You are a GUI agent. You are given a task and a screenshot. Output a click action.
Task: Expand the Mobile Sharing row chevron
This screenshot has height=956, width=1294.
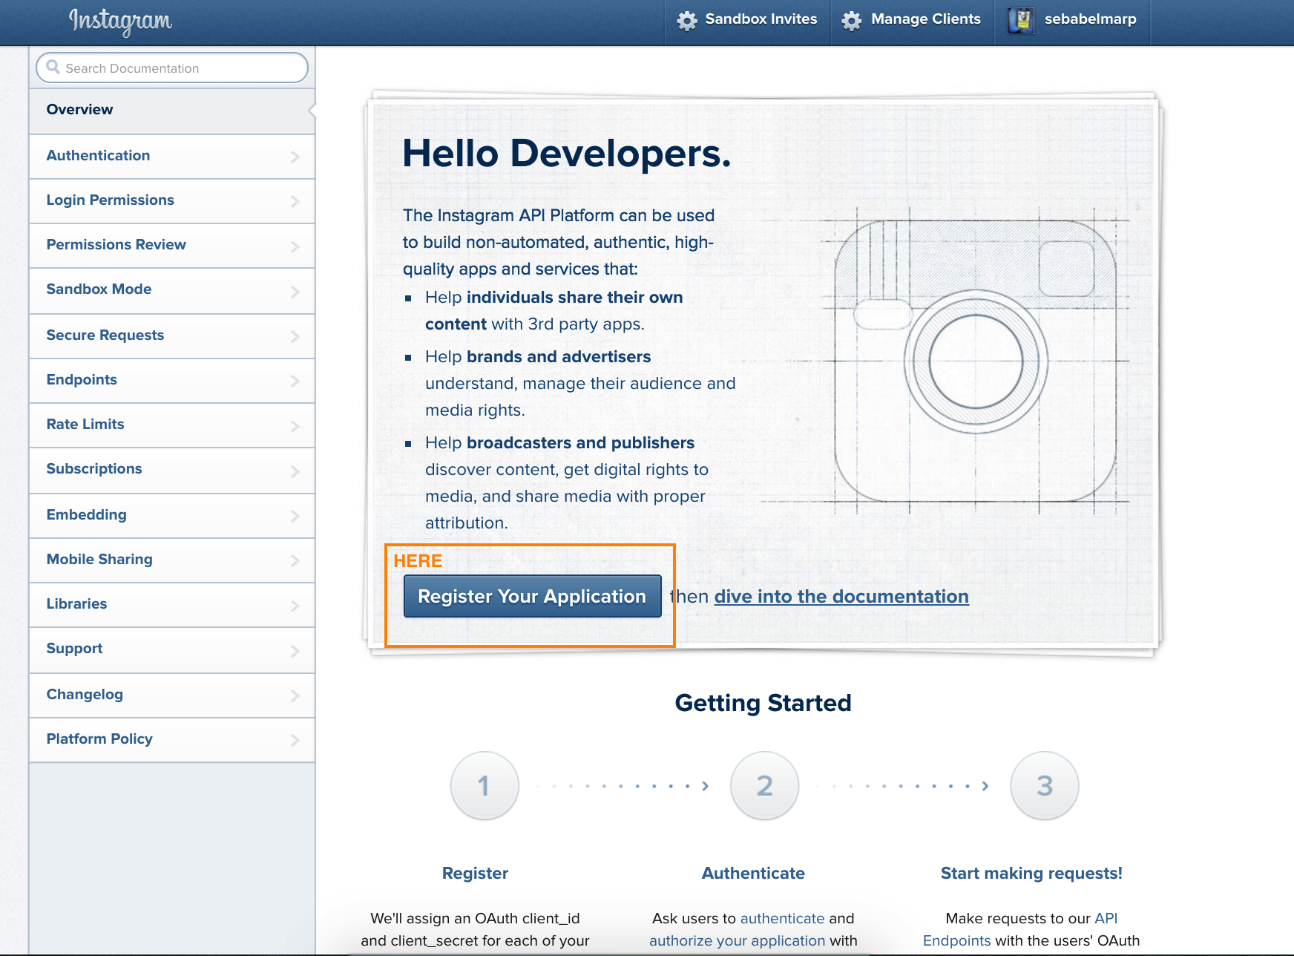(295, 560)
